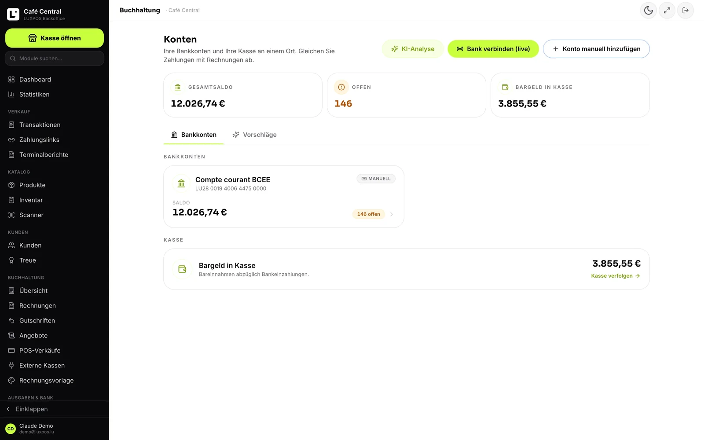Open Statistiken in the sidebar
The width and height of the screenshot is (704, 440).
point(55,94)
